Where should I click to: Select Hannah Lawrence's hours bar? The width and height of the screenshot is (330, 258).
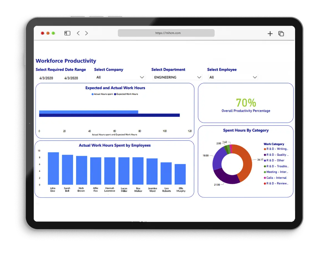(x=110, y=171)
